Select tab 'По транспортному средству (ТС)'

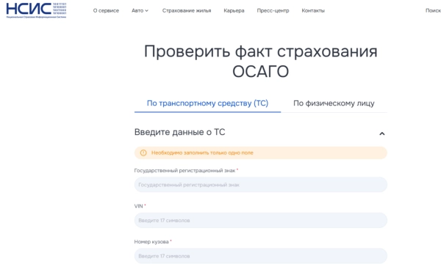point(207,103)
